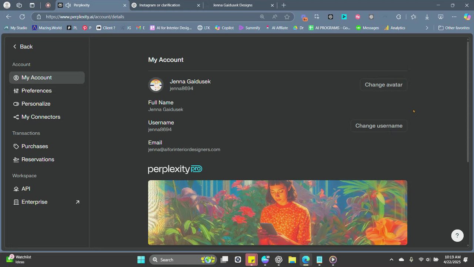The height and width of the screenshot is (267, 474).
Task: Open a new browser tab
Action: click(x=284, y=5)
